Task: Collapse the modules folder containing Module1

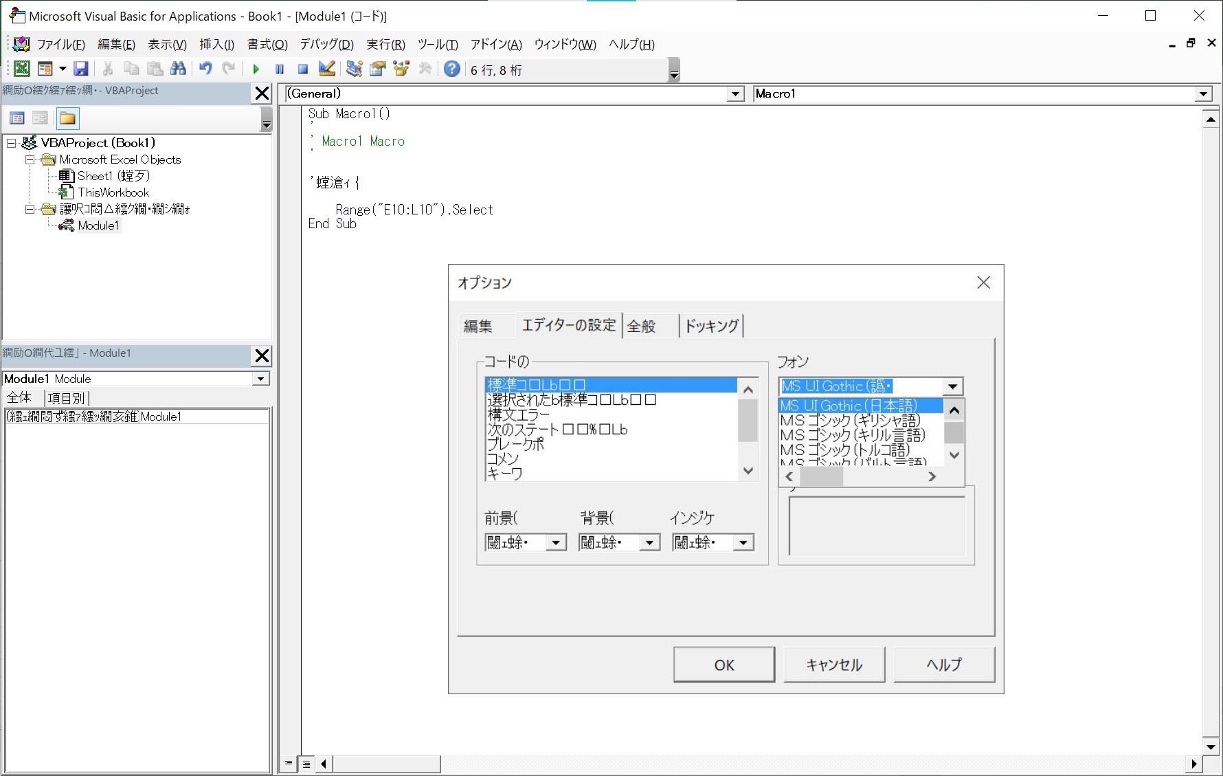Action: tap(30, 209)
